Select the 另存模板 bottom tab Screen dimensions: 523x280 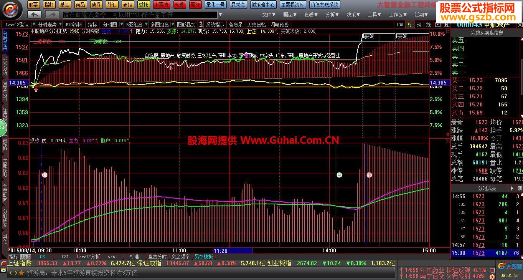pyautogui.click(x=203, y=257)
